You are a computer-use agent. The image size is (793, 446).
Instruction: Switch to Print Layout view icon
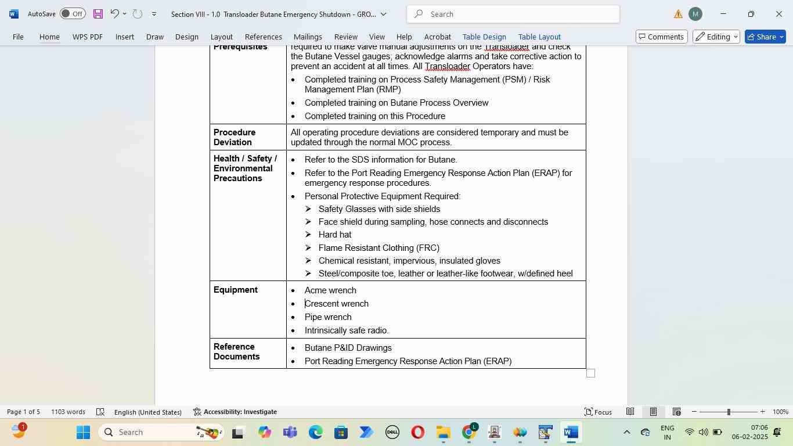pos(653,412)
